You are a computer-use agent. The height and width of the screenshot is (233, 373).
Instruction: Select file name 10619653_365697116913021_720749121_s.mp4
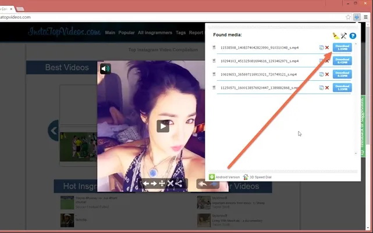(x=258, y=74)
